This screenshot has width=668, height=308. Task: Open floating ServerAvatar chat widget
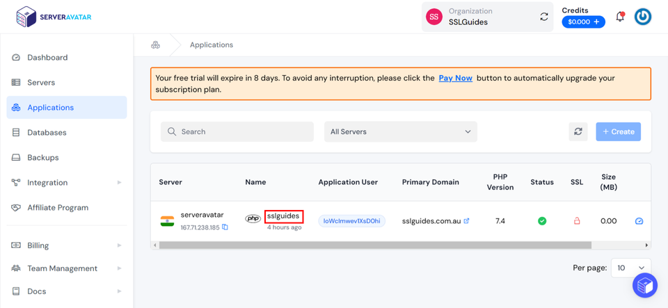(x=644, y=285)
